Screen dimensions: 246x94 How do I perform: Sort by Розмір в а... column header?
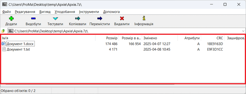pos(130,38)
